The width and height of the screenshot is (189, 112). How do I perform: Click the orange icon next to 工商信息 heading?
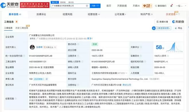17,22
